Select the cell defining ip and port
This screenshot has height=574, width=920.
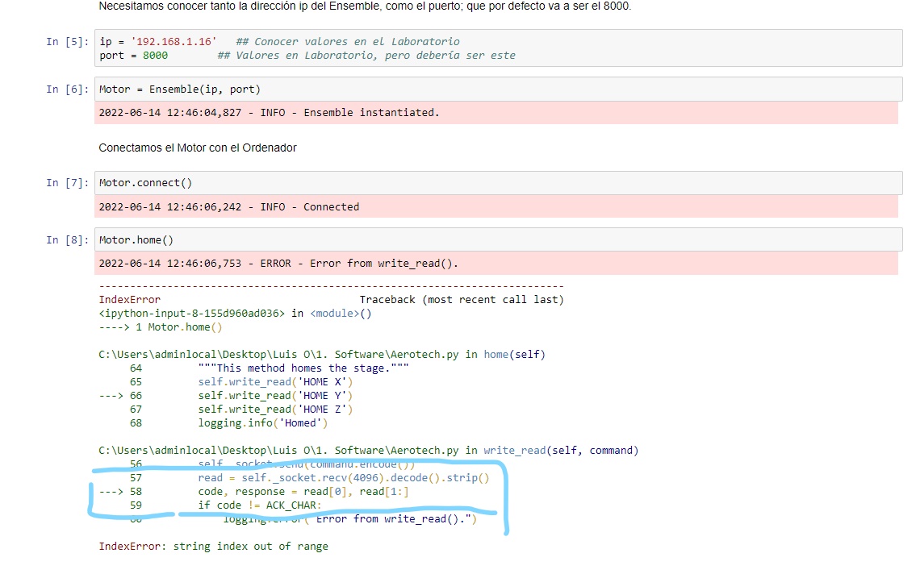[x=323, y=48]
